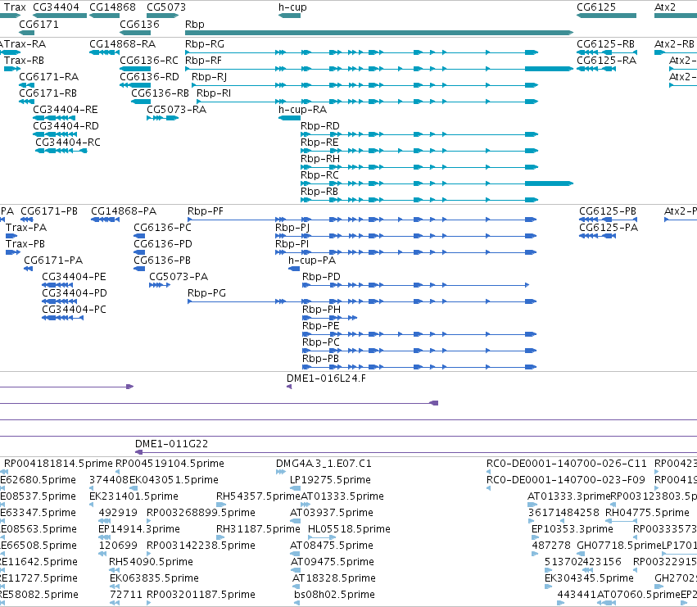Click protein h-cup-PA label

(x=312, y=260)
